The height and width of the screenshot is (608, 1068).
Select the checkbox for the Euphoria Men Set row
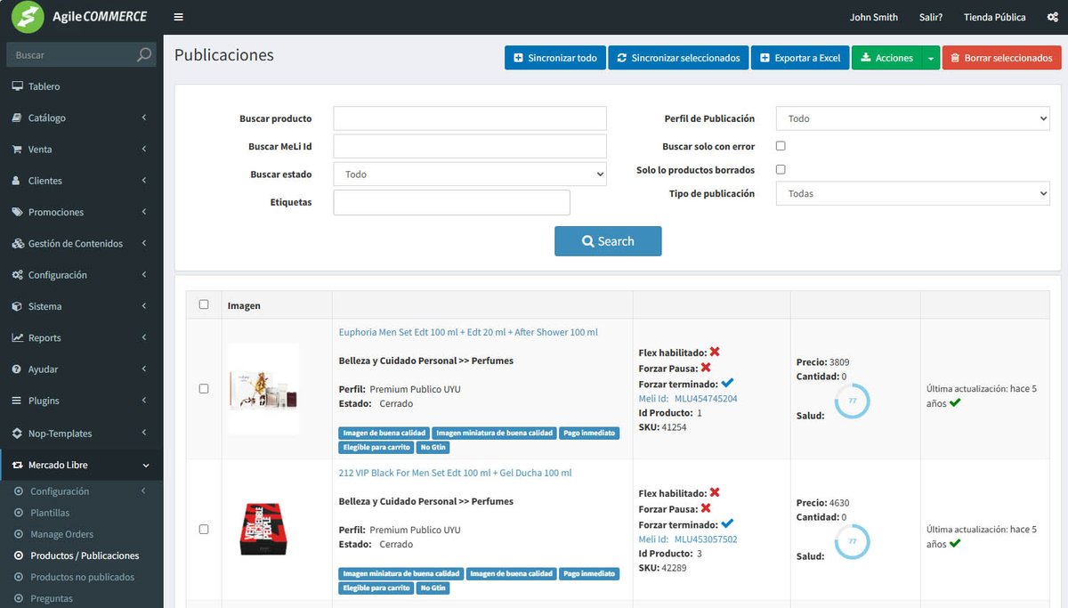pyautogui.click(x=204, y=388)
